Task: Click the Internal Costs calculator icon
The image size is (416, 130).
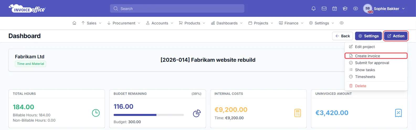Action: pos(297,113)
